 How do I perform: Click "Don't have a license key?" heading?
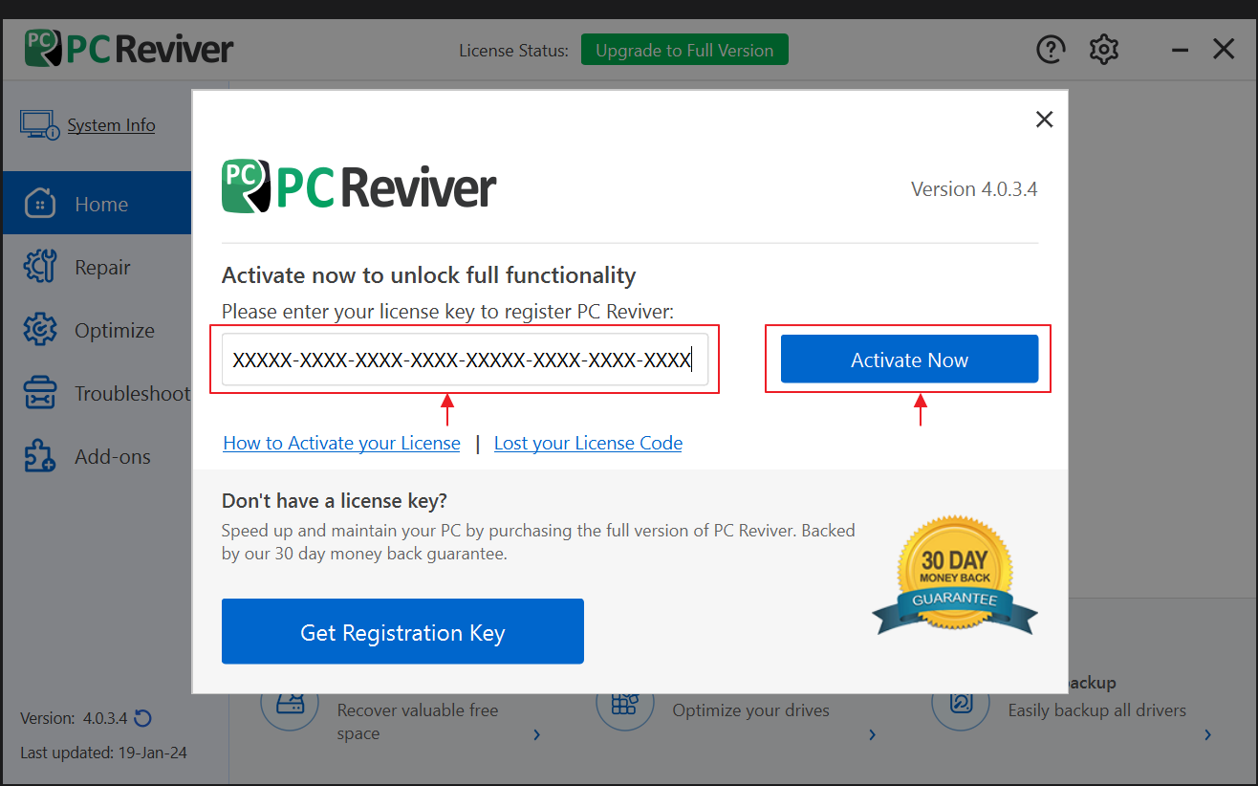[335, 500]
